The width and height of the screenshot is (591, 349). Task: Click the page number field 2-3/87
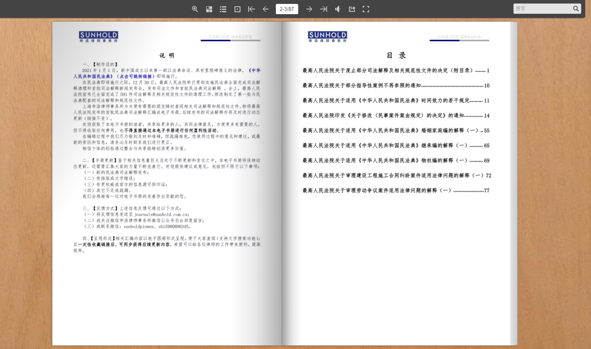click(287, 9)
